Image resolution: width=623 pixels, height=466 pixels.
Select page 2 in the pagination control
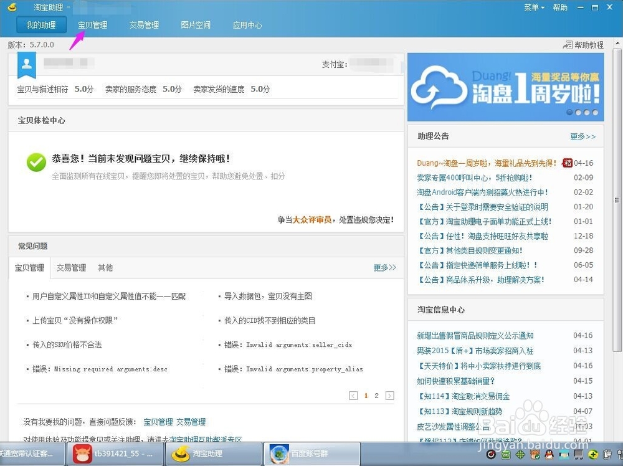click(376, 396)
